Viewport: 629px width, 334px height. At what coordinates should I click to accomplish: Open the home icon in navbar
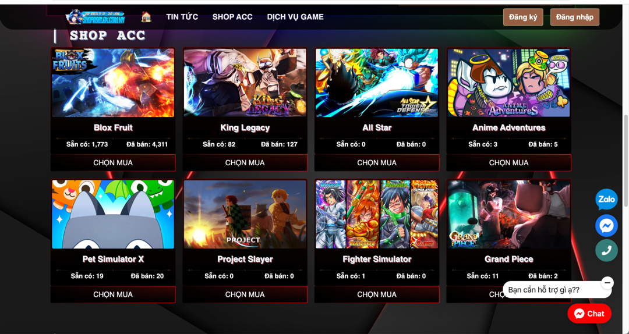click(146, 17)
